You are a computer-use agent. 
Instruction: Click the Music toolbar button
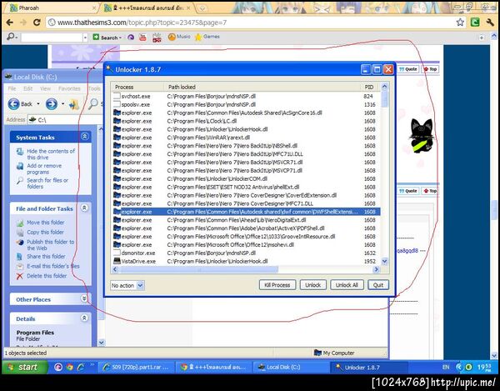(179, 37)
